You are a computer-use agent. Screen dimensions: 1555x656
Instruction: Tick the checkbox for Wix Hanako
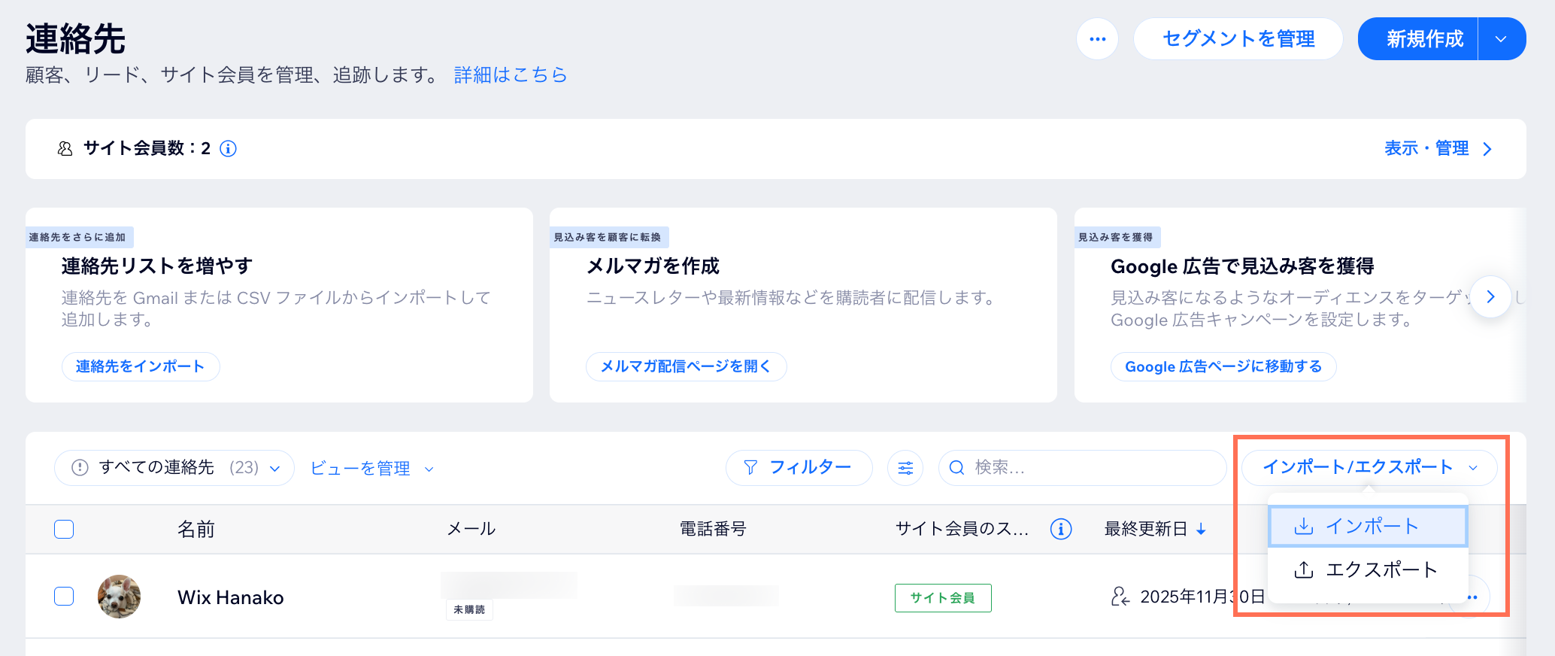[64, 597]
